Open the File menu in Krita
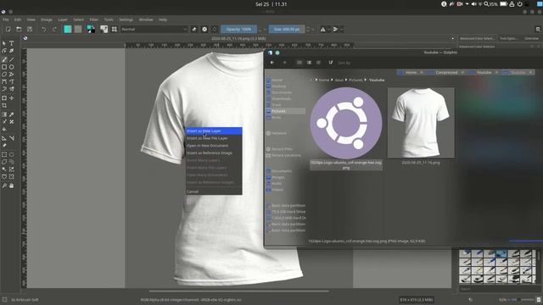This screenshot has height=305, width=543. [x=6, y=19]
